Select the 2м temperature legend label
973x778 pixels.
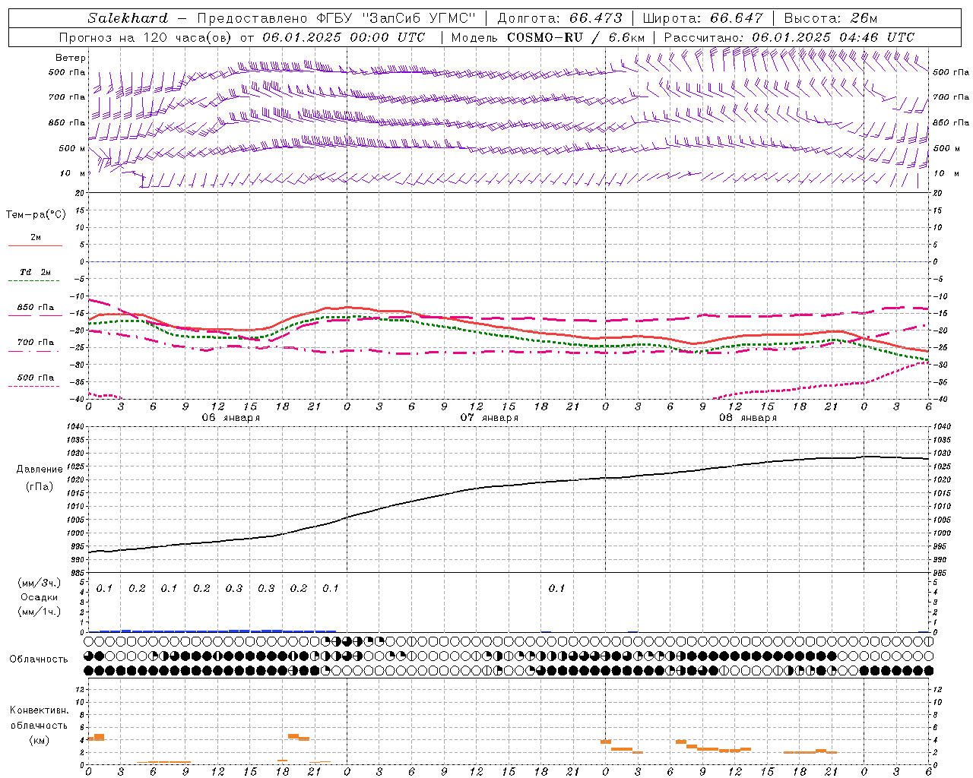click(36, 237)
